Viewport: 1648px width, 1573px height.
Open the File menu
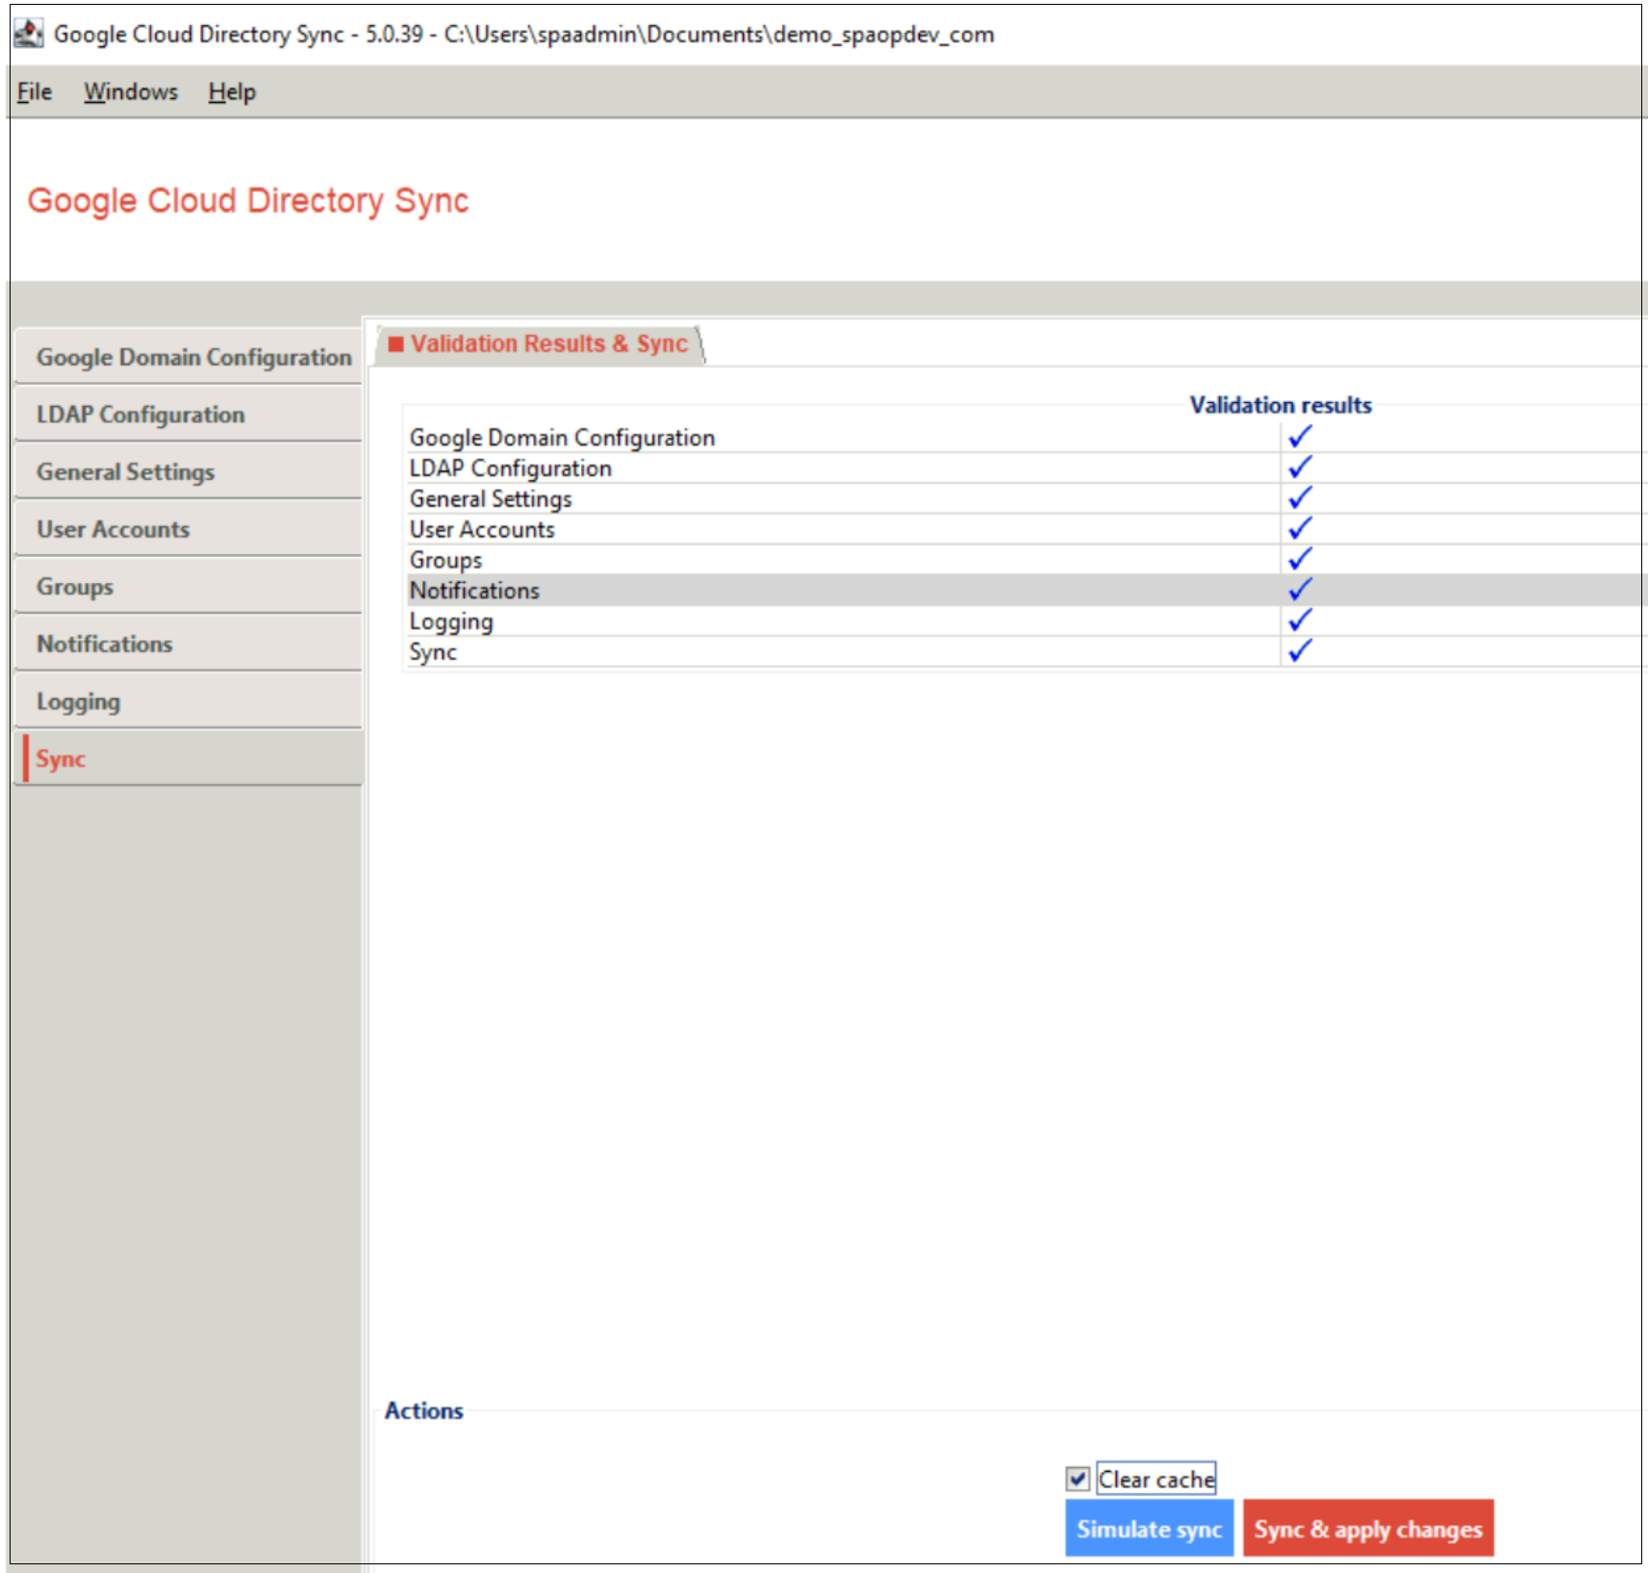pyautogui.click(x=35, y=92)
